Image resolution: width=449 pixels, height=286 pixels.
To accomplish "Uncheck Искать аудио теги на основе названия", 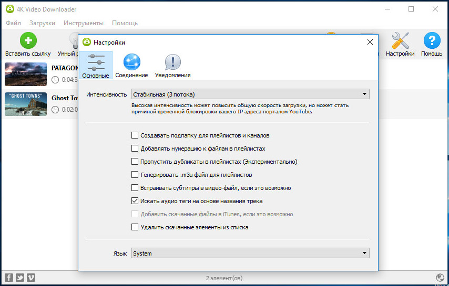I will point(135,201).
